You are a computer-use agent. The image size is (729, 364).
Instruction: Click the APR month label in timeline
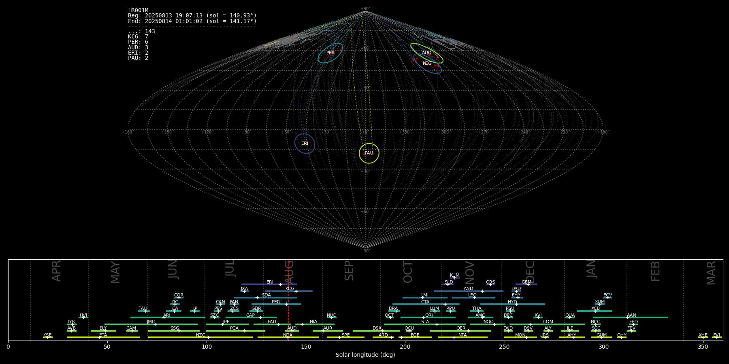click(56, 271)
